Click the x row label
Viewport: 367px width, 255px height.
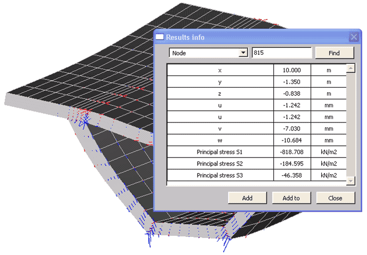(x=220, y=70)
